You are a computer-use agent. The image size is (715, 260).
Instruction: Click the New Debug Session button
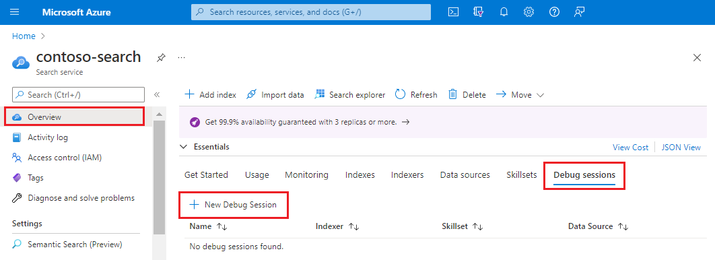[233, 205]
